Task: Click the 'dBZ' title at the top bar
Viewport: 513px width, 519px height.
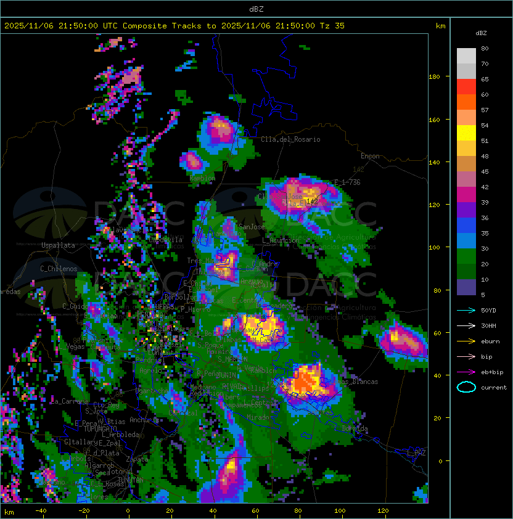Action: pyautogui.click(x=256, y=9)
